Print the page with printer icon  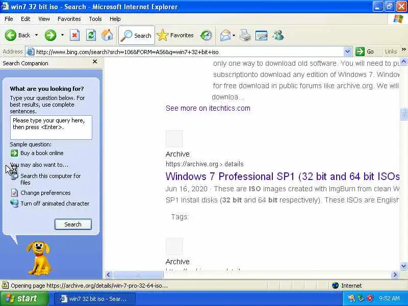tap(245, 35)
